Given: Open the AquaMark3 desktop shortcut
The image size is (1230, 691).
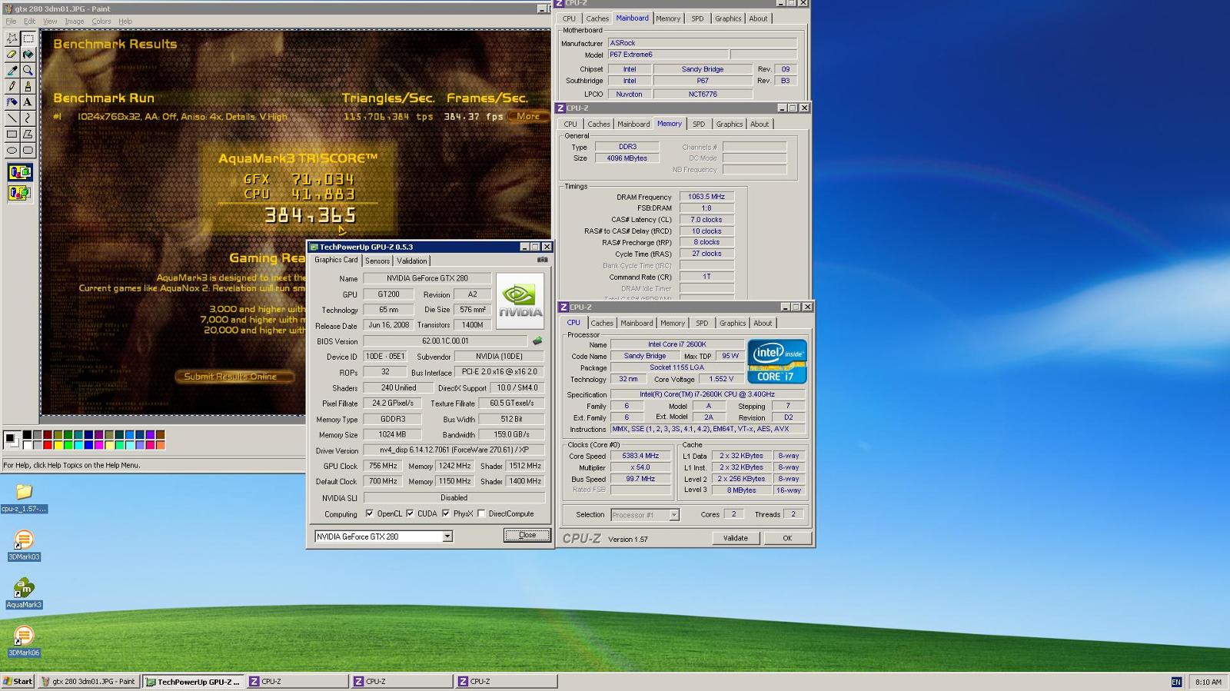Looking at the screenshot, I should coord(24,593).
